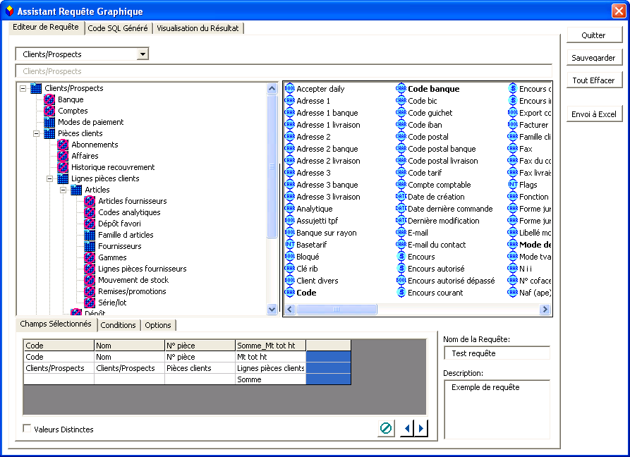This screenshot has height=457, width=630.
Task: Click the field list horizontal scrollbar thumb
Action: tap(337, 310)
